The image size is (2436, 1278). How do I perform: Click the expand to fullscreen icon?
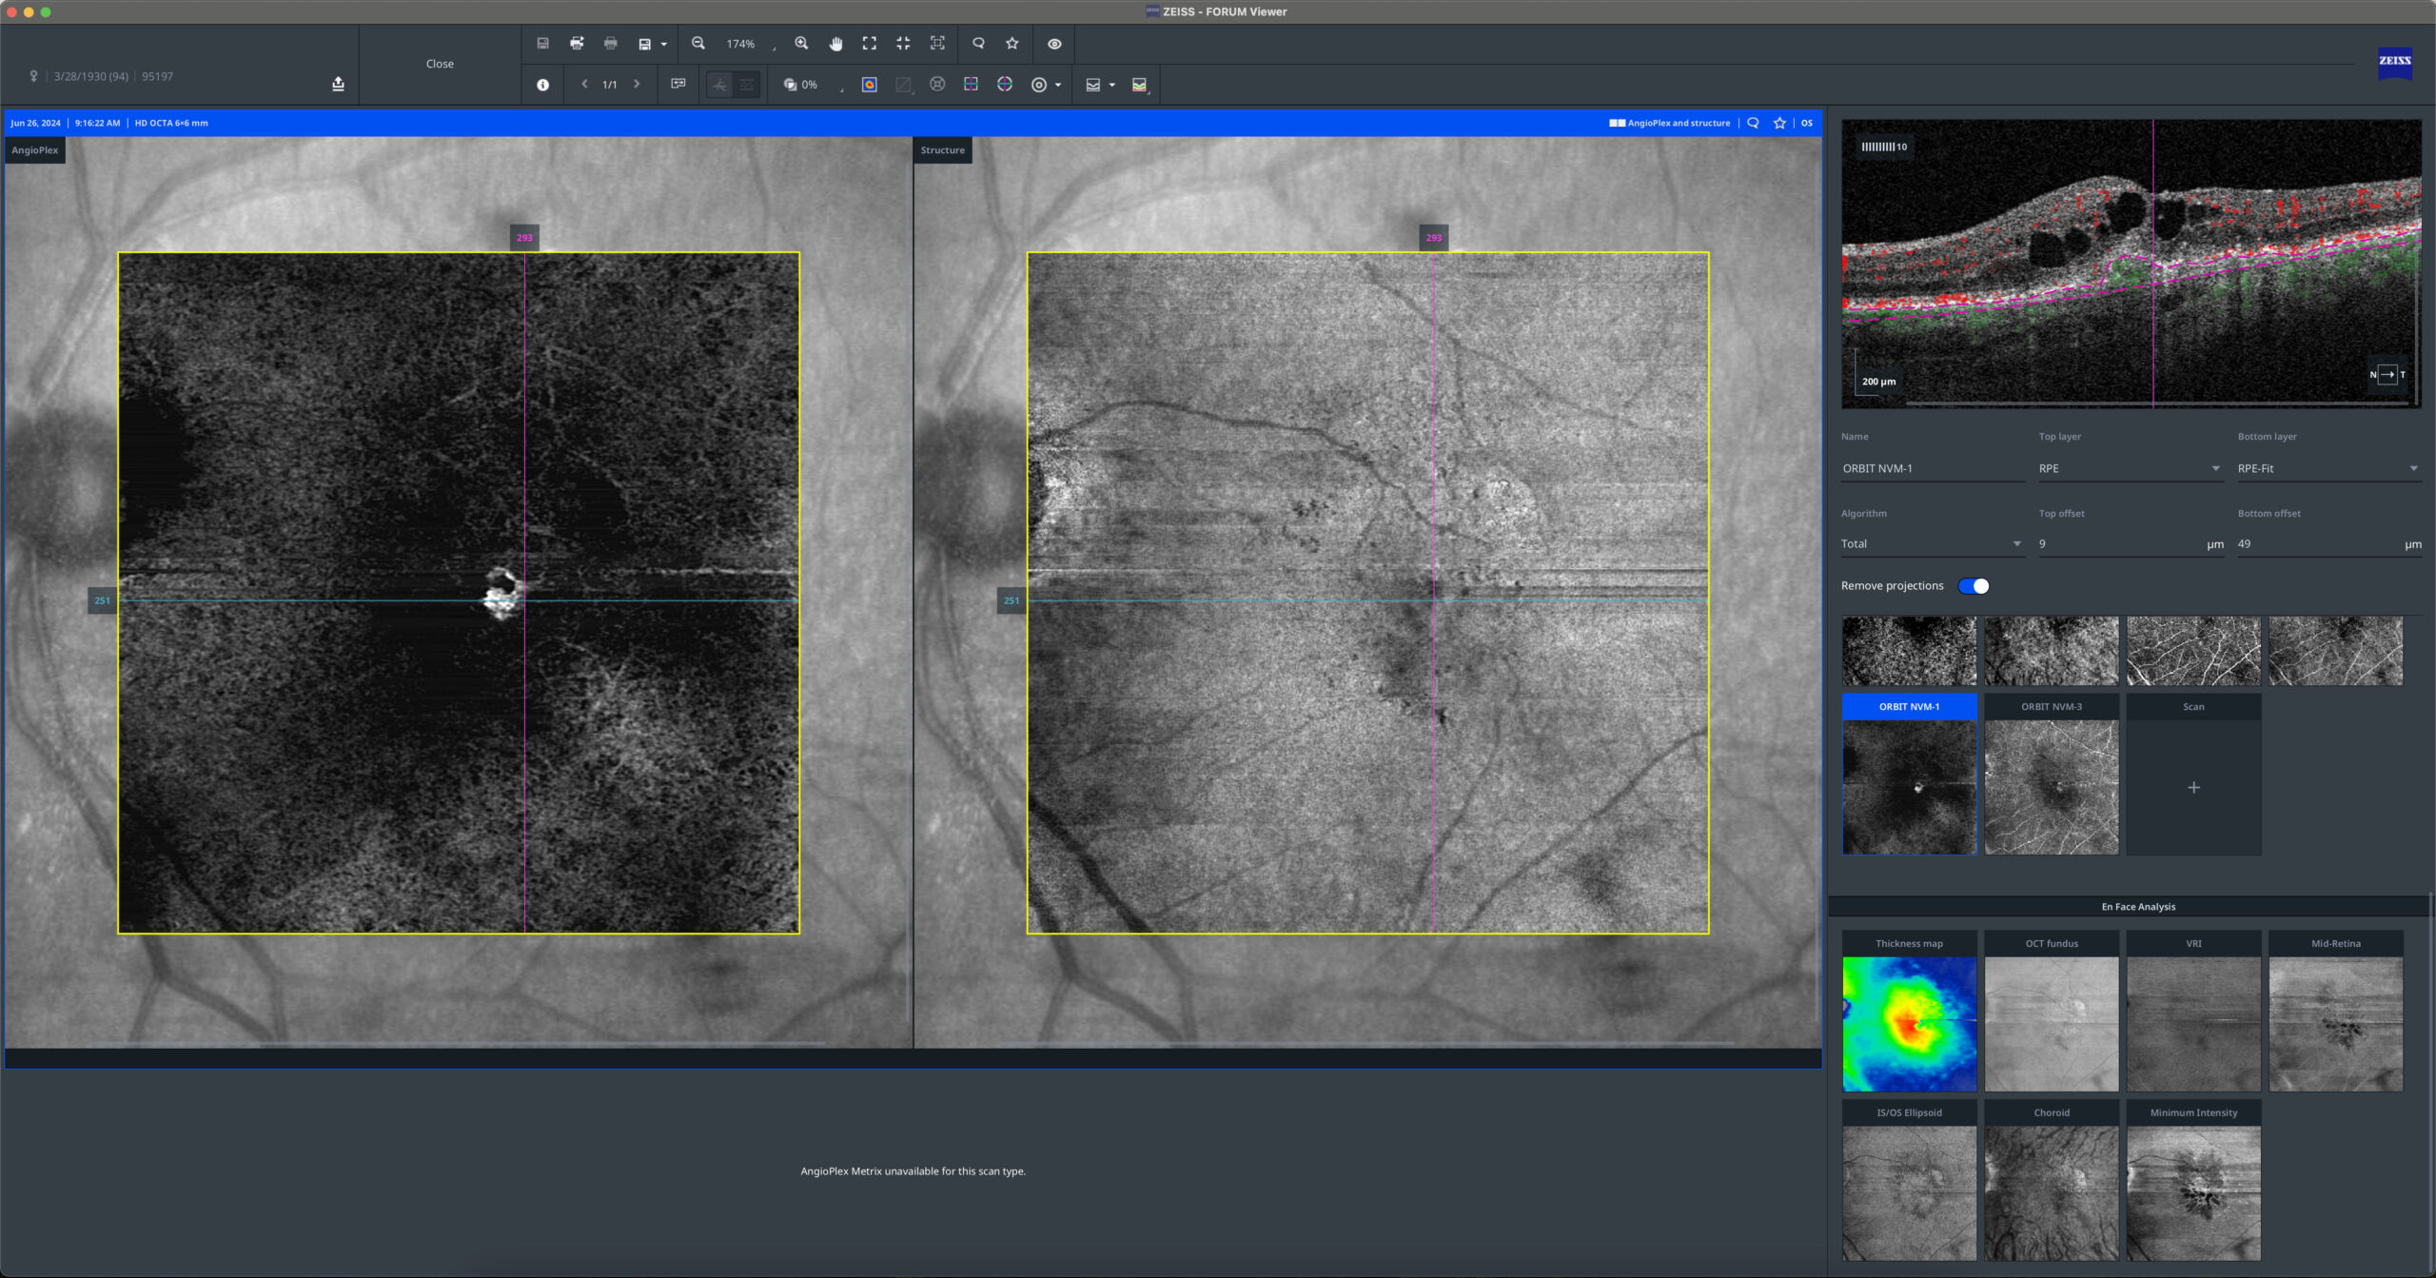870,44
